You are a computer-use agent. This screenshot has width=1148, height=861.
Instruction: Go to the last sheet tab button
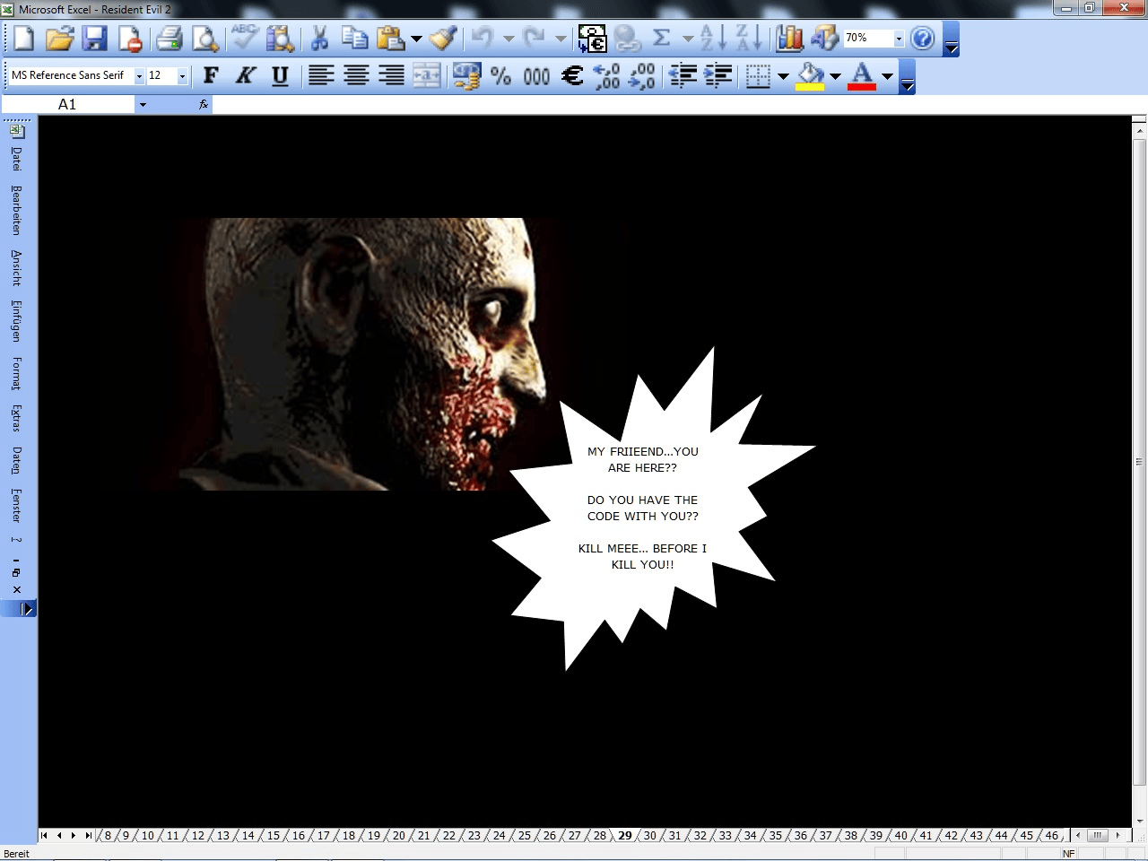[88, 835]
